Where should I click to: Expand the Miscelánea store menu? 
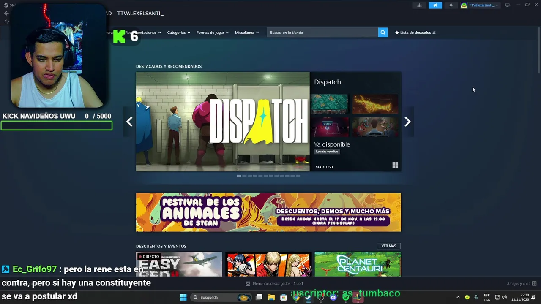(247, 33)
